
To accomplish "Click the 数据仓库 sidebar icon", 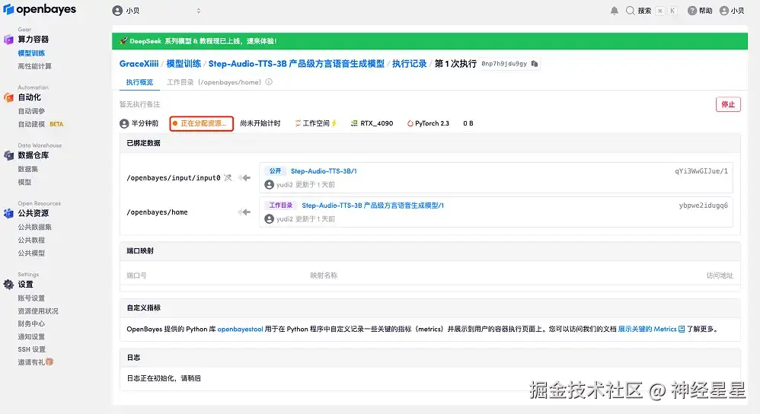I will pos(8,155).
